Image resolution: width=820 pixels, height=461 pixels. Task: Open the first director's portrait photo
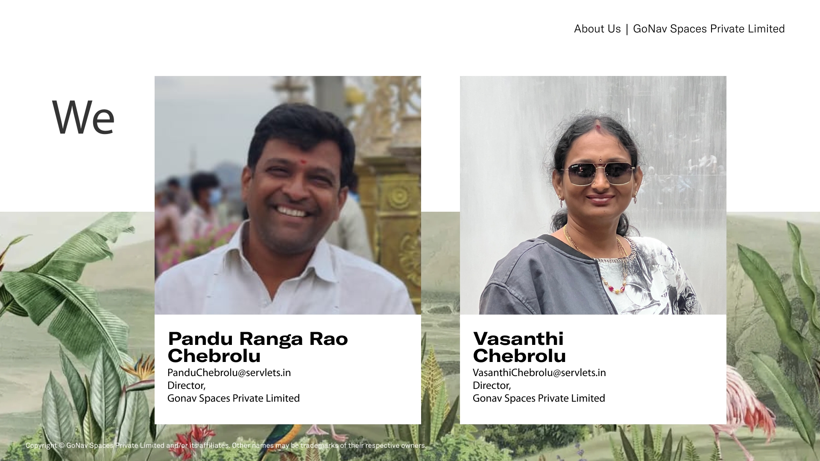(x=288, y=195)
